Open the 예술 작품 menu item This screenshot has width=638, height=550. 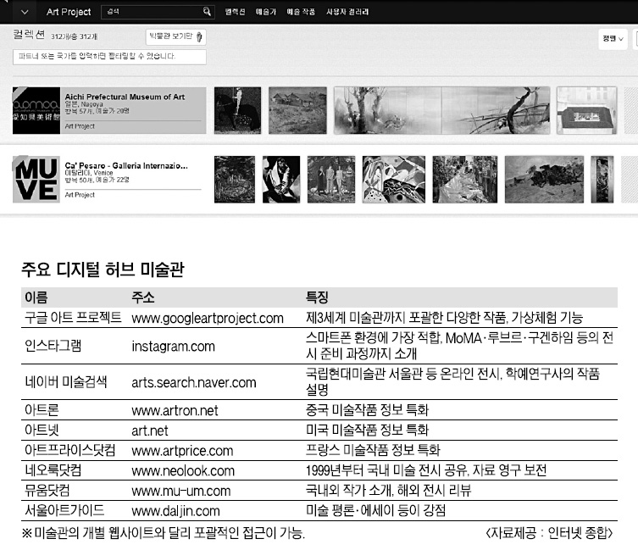[x=301, y=12]
